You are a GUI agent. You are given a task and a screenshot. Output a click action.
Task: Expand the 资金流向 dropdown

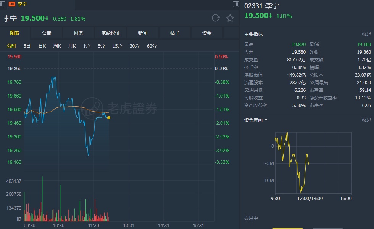[x=256, y=120]
